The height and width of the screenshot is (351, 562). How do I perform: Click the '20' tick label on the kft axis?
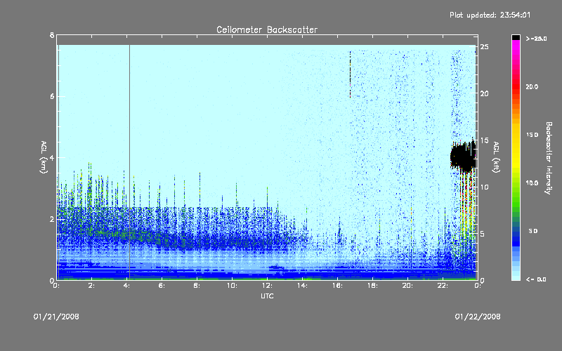tap(484, 93)
